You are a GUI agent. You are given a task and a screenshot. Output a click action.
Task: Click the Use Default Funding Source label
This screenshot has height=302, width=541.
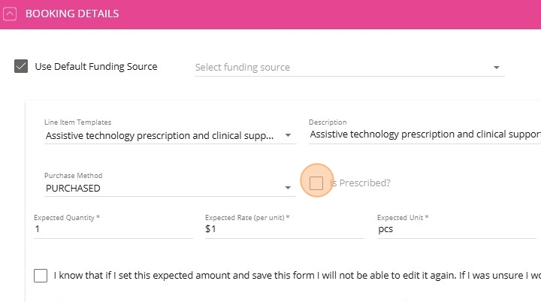(96, 67)
